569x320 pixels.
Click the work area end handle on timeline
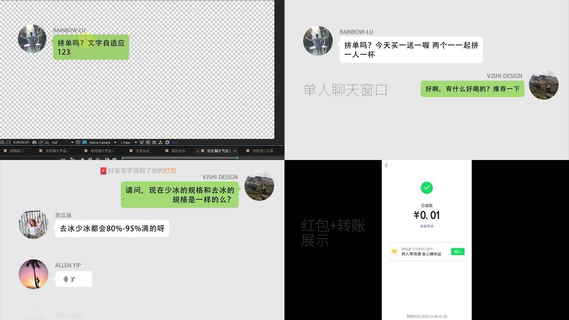237,158
